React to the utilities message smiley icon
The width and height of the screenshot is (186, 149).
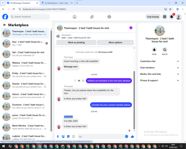[83, 81]
